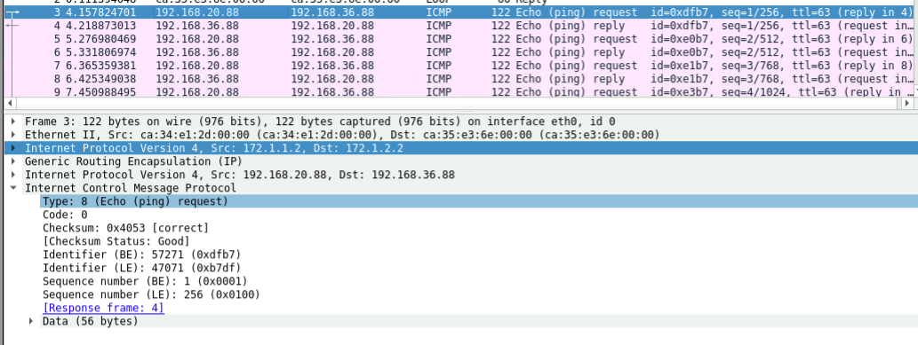Select the Type: 8 Echo request field

click(x=479, y=201)
